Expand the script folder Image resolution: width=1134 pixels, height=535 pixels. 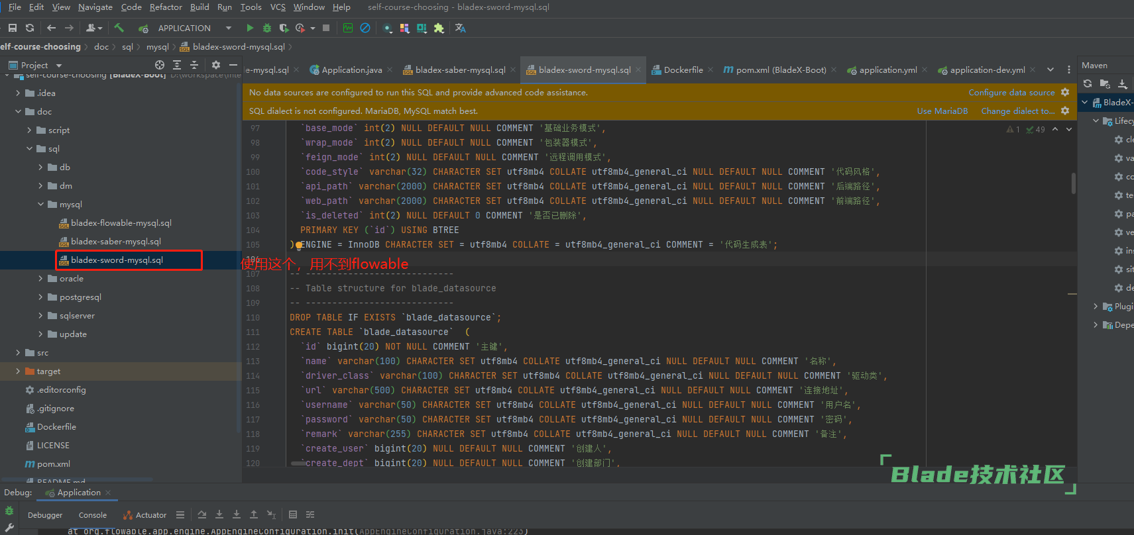coord(29,130)
